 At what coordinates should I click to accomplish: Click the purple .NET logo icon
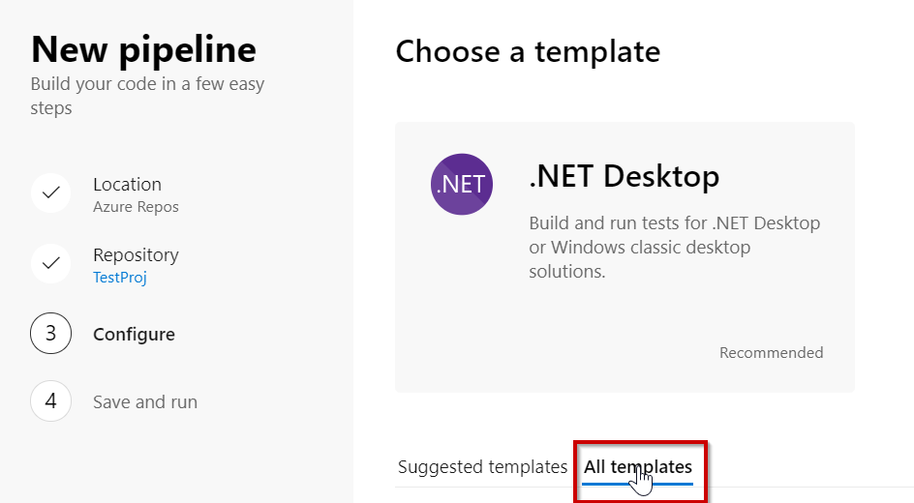461,184
